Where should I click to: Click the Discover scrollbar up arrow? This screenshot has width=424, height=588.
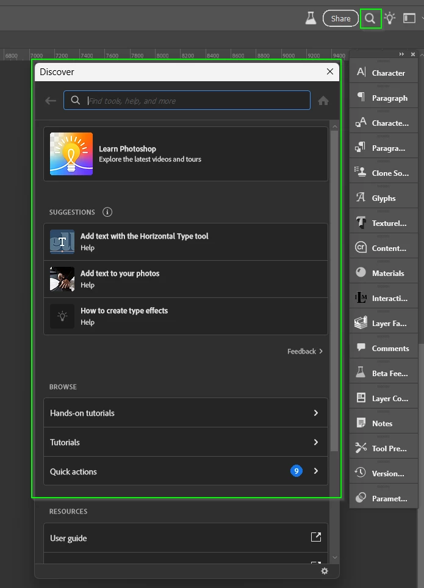tap(335, 126)
